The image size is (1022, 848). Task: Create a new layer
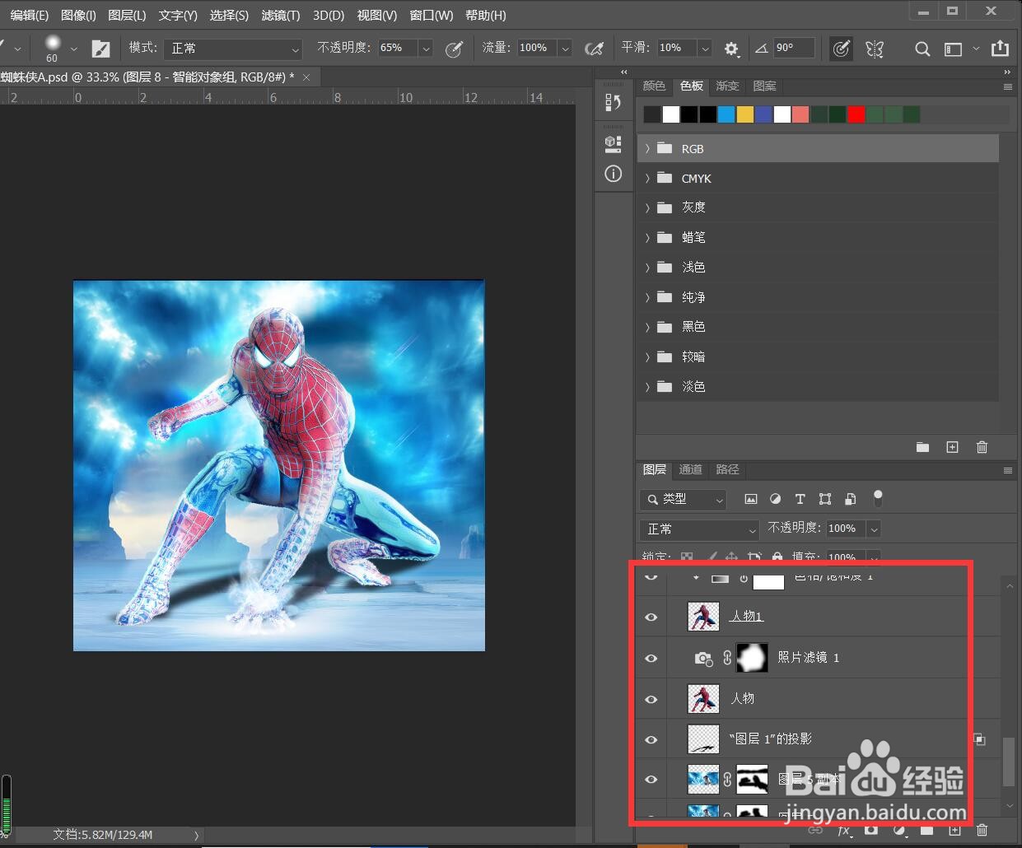click(x=954, y=831)
